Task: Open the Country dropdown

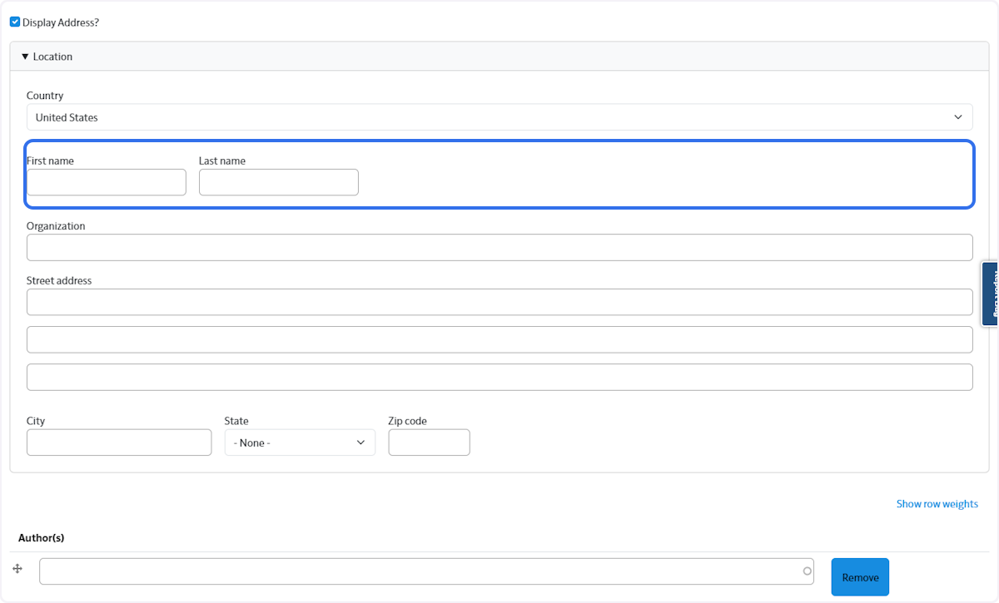Action: coord(499,117)
